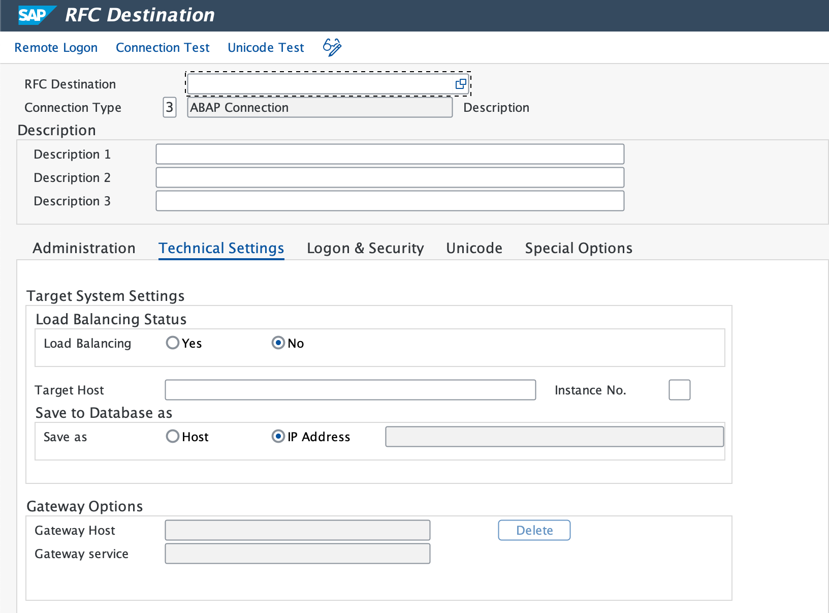
Task: Click the Target Host input field
Action: pos(350,390)
